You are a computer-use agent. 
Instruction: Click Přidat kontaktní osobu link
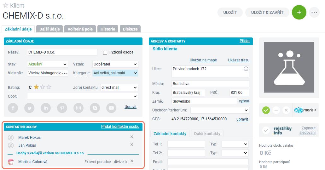(x=120, y=127)
